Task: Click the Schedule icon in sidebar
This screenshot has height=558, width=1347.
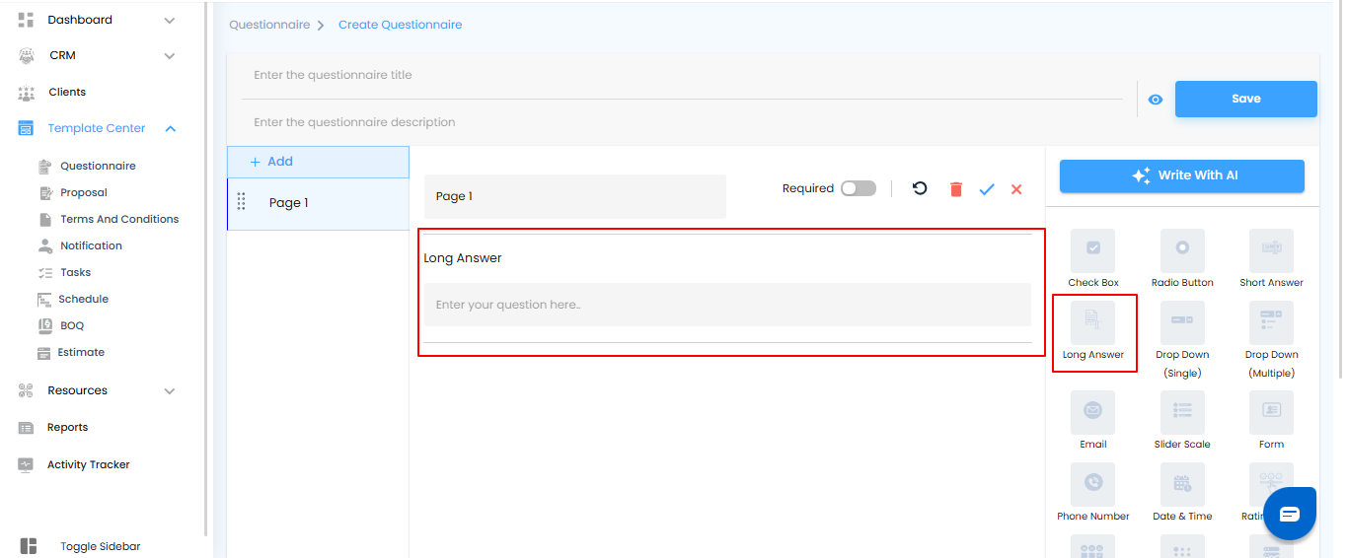Action: point(44,300)
